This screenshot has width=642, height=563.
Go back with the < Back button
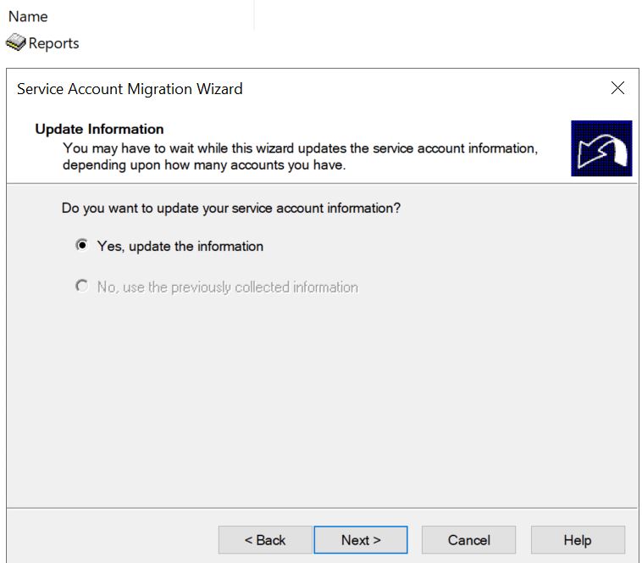pyautogui.click(x=265, y=539)
